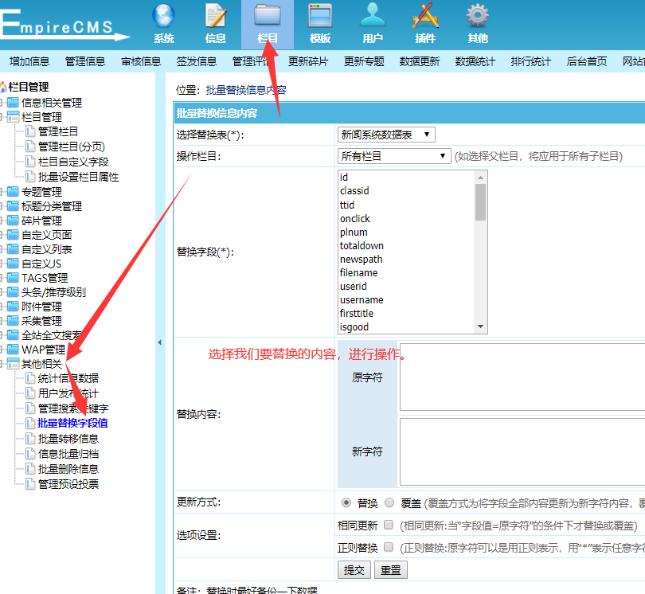Open 管理信息 in the menu bar
Image resolution: width=645 pixels, height=594 pixels.
click(x=85, y=61)
